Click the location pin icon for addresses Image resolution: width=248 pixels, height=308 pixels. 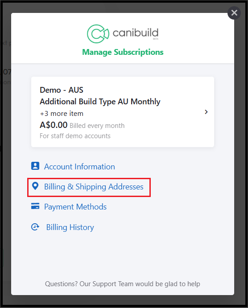tap(35, 186)
